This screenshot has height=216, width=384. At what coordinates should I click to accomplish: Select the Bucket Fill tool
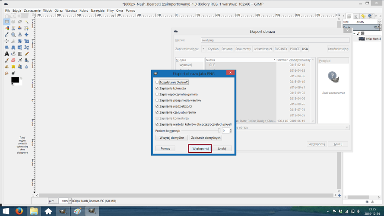tap(13, 54)
